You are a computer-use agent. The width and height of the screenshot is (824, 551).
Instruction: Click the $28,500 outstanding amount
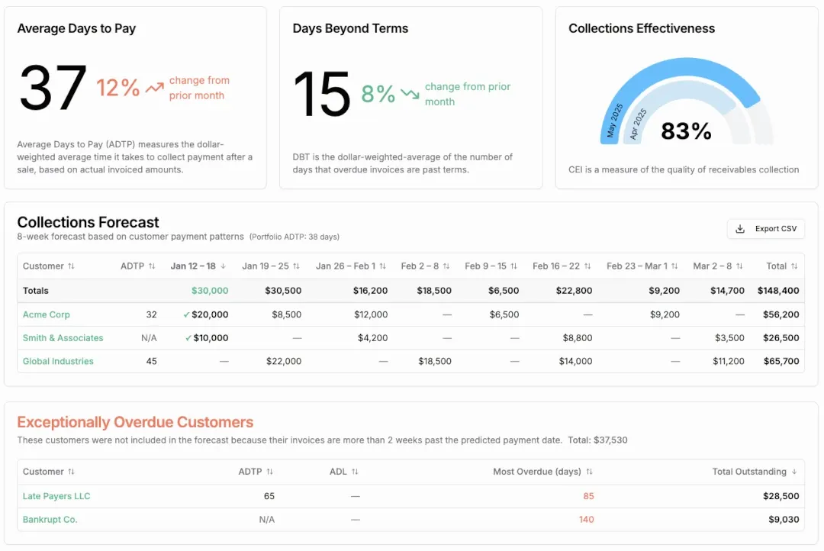pyautogui.click(x=781, y=496)
